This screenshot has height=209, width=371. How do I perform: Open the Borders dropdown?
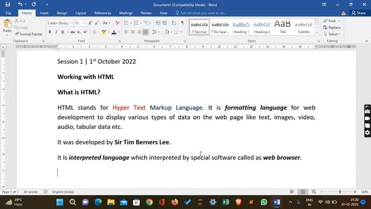pos(181,32)
